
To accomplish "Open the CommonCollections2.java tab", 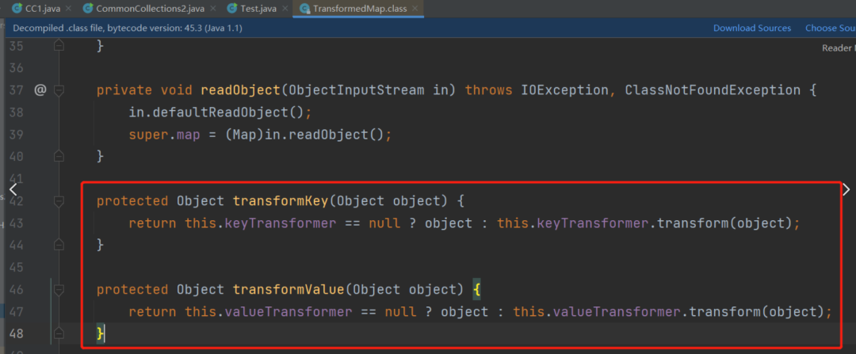I will pyautogui.click(x=150, y=8).
